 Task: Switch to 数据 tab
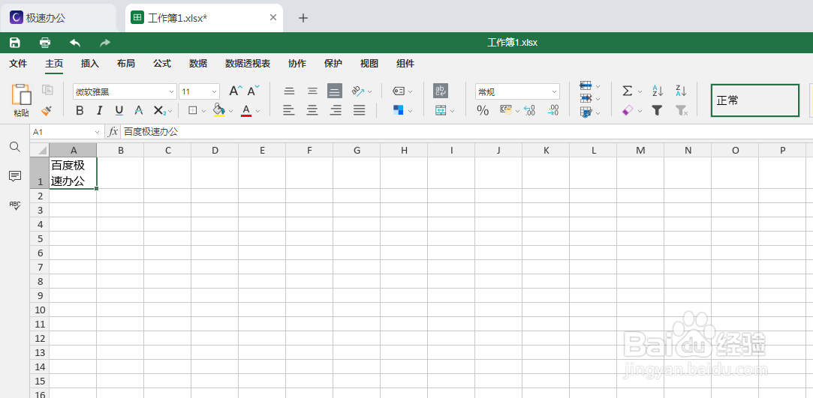click(198, 64)
